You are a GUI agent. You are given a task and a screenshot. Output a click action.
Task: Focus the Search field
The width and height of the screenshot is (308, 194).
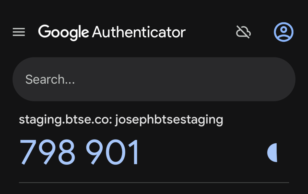pos(154,79)
